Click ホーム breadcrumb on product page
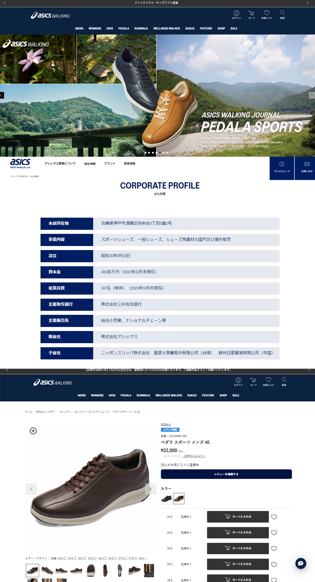Screen dimensions: 315x582 pos(28,412)
